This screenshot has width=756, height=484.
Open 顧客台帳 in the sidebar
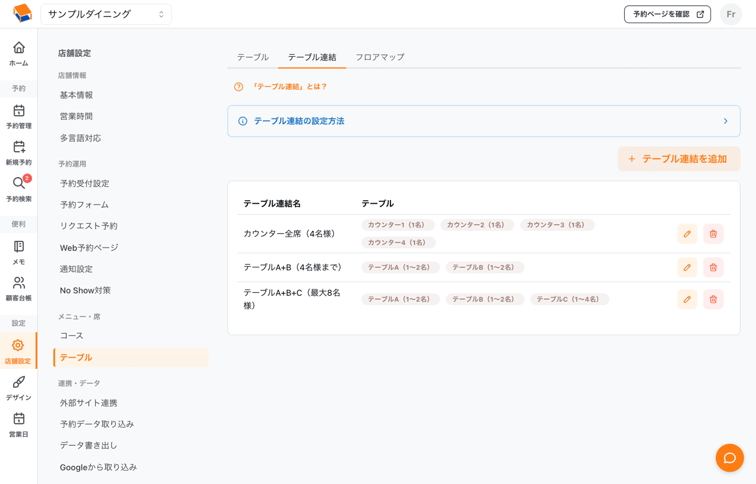pos(19,289)
